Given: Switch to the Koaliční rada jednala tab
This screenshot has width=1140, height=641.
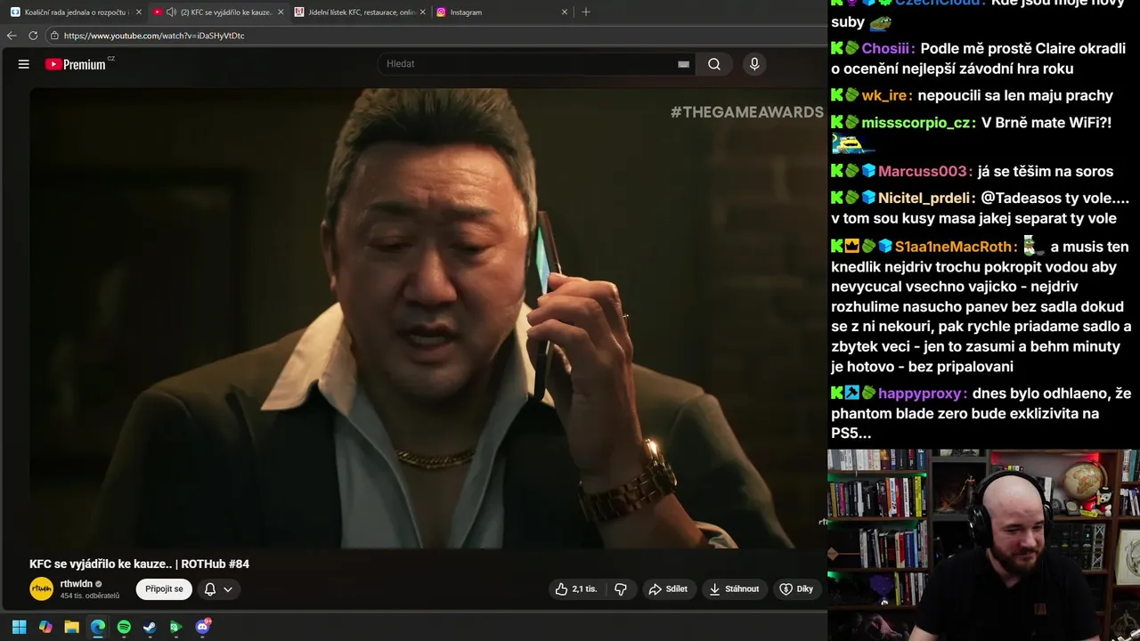Looking at the screenshot, I should coord(75,12).
